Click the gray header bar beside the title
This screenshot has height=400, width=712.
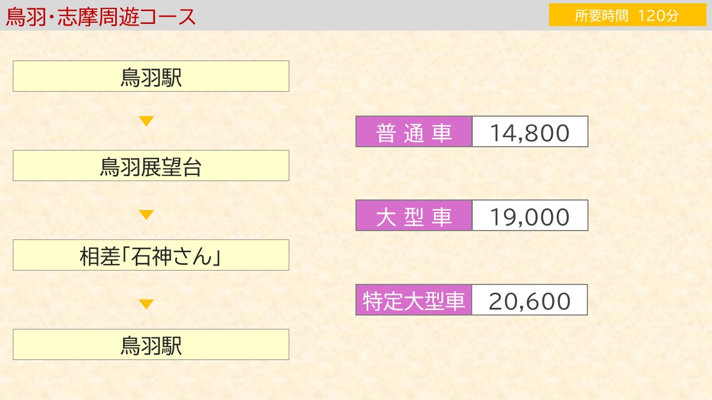[x=373, y=15]
